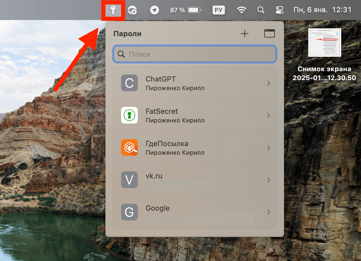Open the Wi-Fi status menu
The width and height of the screenshot is (361, 261).
click(x=241, y=10)
